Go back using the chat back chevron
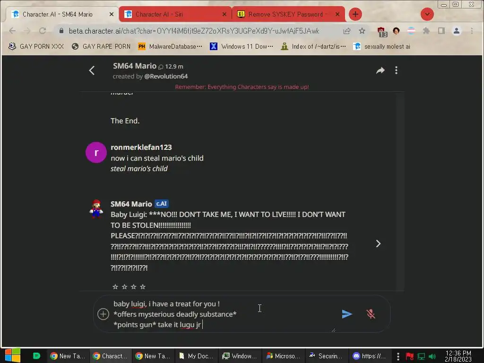 coord(92,70)
